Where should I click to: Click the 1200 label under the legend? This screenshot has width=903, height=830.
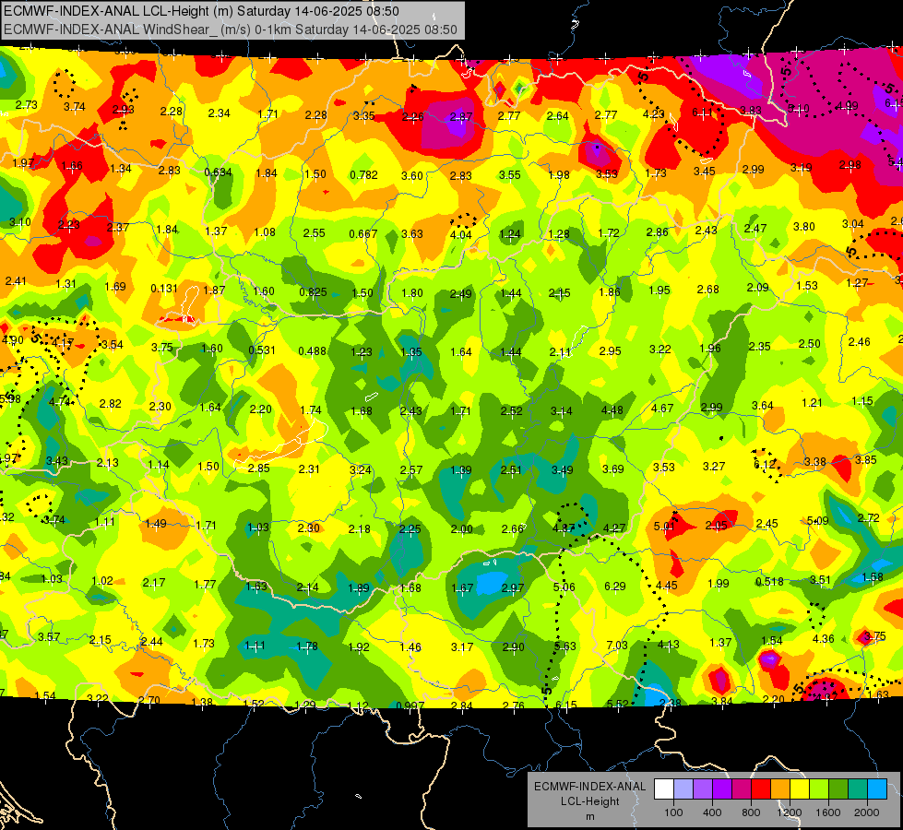(x=789, y=812)
